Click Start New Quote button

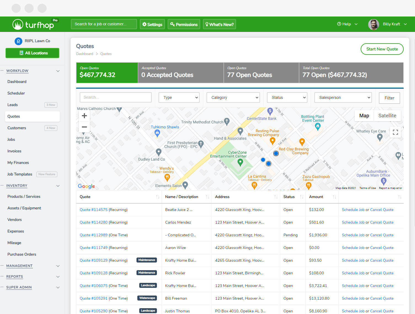pyautogui.click(x=382, y=49)
